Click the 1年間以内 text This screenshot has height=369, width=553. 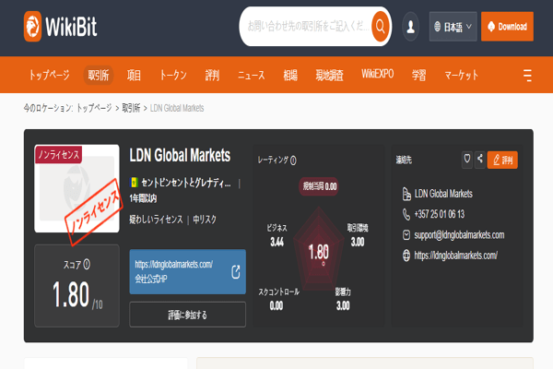[143, 198]
